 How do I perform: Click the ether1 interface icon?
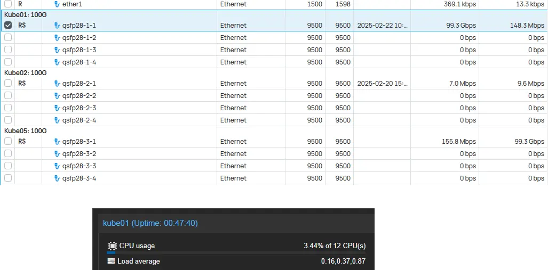tap(57, 4)
